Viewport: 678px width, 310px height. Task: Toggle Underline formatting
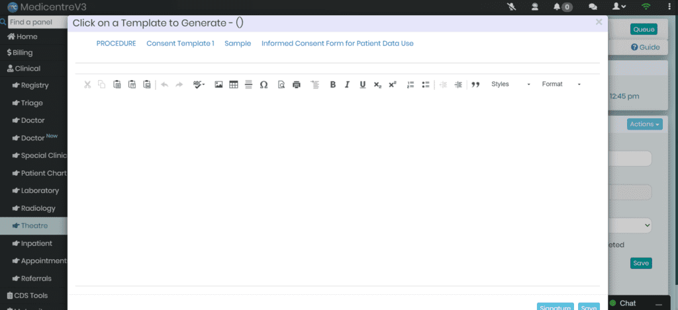[x=363, y=85]
